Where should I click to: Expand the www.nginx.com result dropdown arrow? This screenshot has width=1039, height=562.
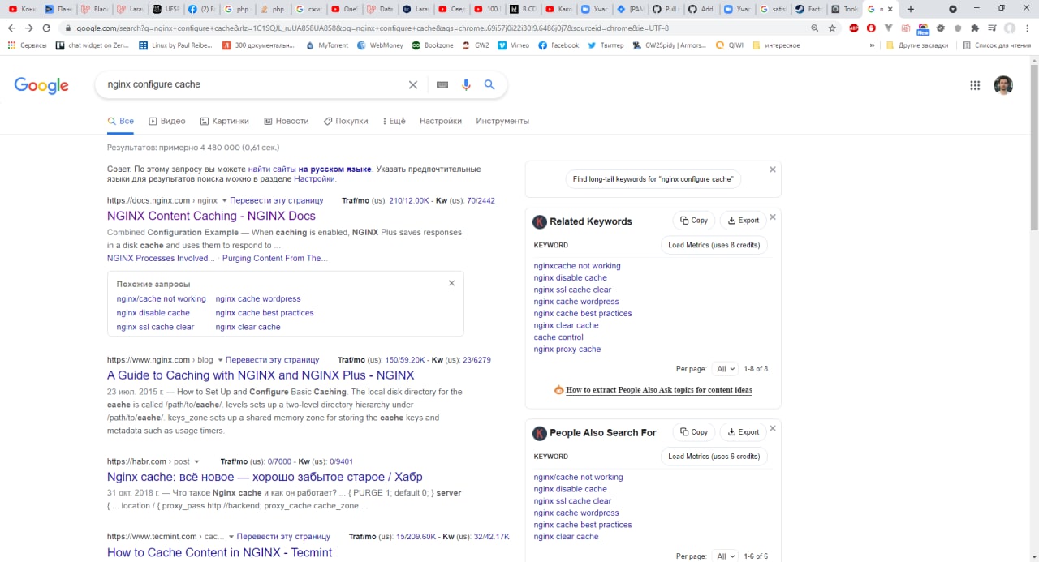coord(220,360)
